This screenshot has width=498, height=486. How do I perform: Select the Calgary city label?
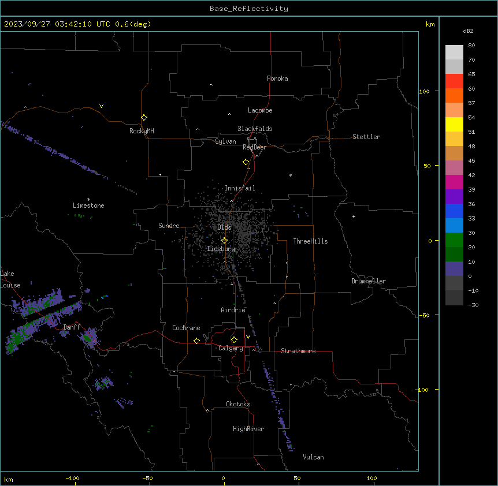pyautogui.click(x=231, y=348)
